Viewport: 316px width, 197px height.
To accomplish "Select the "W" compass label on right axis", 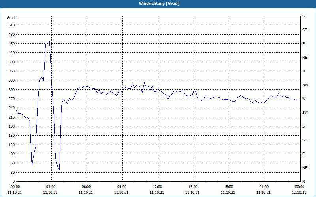I will [304, 99].
